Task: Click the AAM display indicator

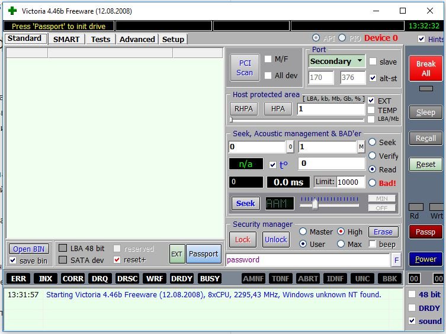Action: 280,203
